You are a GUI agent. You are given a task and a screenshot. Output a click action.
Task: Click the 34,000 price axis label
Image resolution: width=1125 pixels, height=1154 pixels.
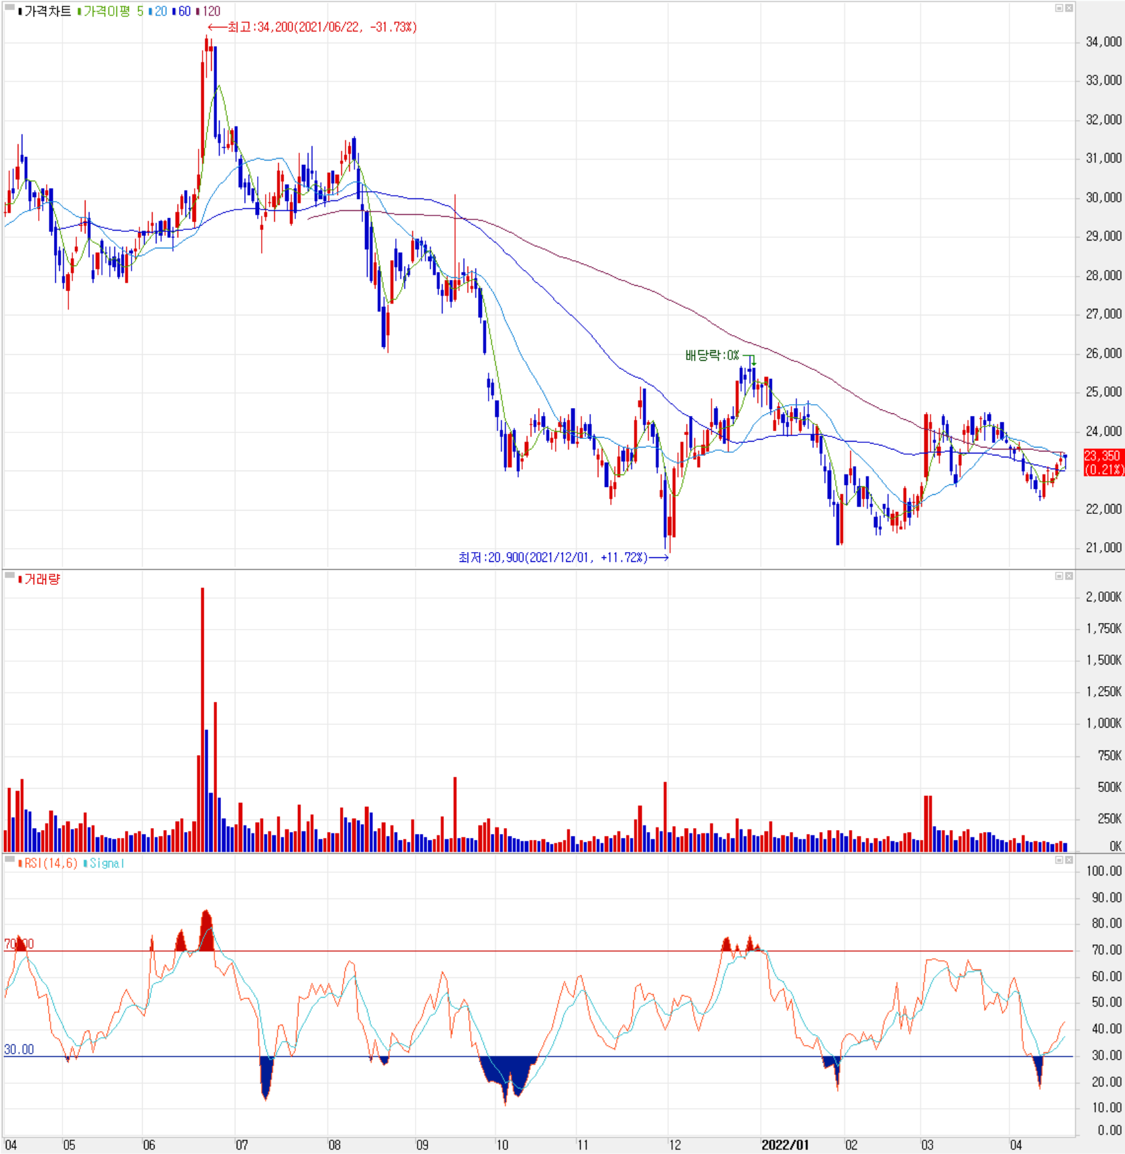coord(1103,42)
